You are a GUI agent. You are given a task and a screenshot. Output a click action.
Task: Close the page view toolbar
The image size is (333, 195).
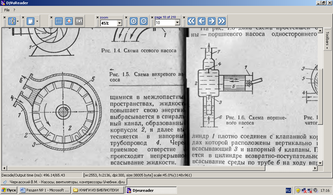[23, 18]
